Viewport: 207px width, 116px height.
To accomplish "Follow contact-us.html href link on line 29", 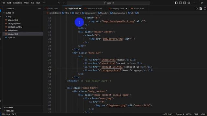I will point(112,67).
